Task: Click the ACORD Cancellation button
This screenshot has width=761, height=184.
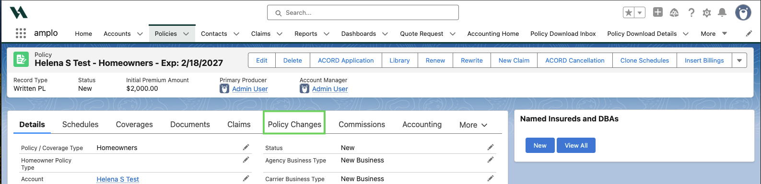Action: [575, 60]
